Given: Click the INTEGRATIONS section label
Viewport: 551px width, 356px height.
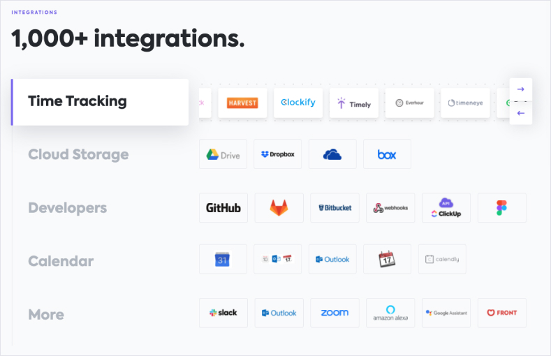Looking at the screenshot, I should pyautogui.click(x=34, y=13).
